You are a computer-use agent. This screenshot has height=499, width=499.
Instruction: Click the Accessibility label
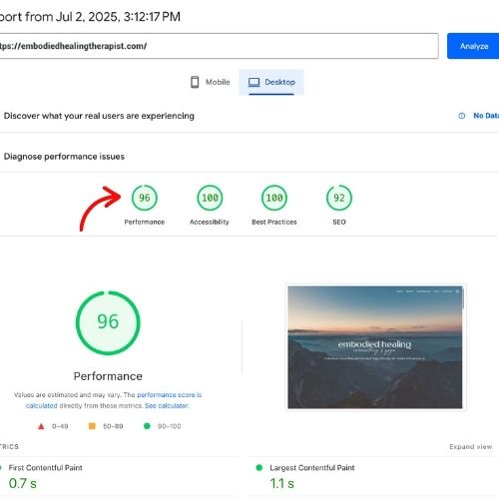point(210,222)
